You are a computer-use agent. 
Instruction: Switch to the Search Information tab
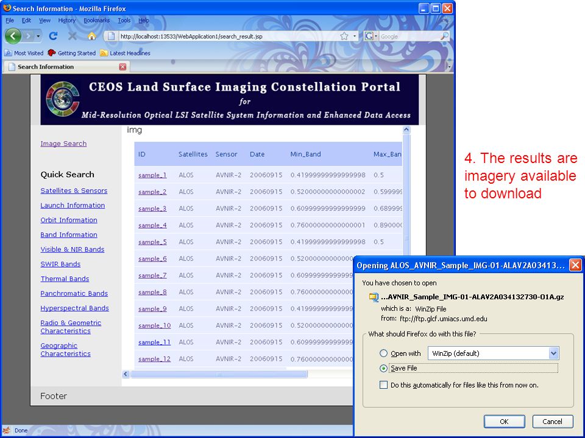[66, 67]
